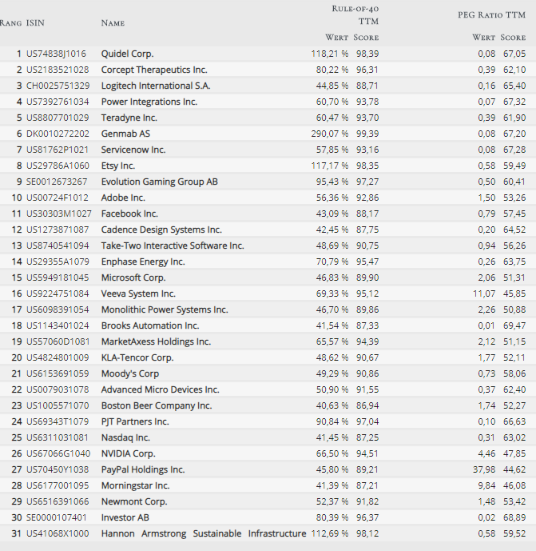Click ISIN DK0010272202
536x551 pixels.
pos(58,134)
